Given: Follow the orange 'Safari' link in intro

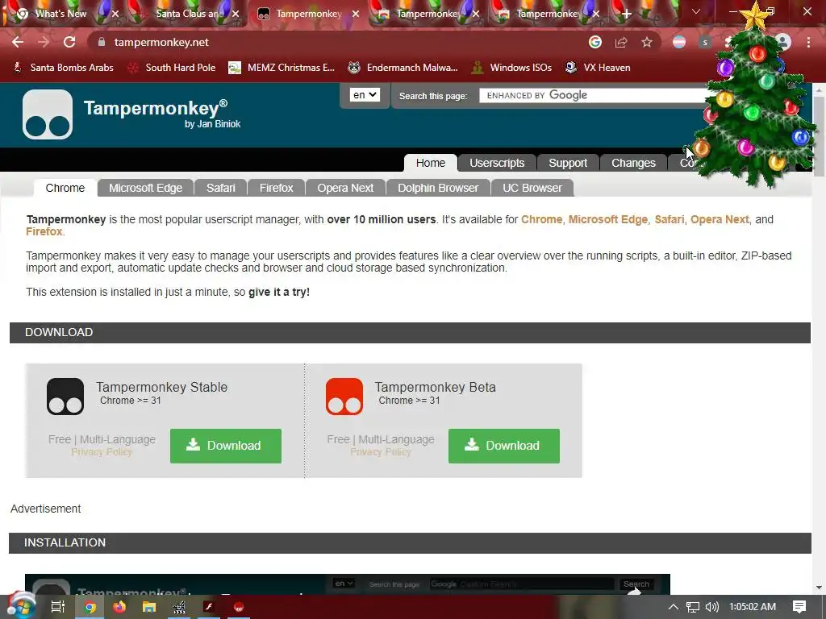Looking at the screenshot, I should pos(669,219).
